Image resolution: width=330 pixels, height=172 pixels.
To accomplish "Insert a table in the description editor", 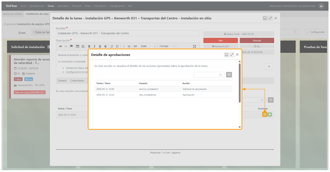I will (x=77, y=46).
